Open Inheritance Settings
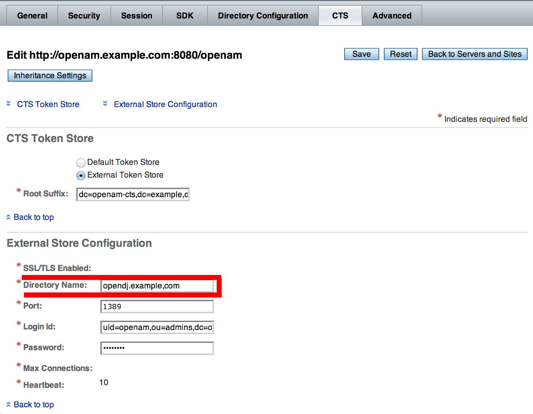The image size is (533, 414). click(x=50, y=76)
